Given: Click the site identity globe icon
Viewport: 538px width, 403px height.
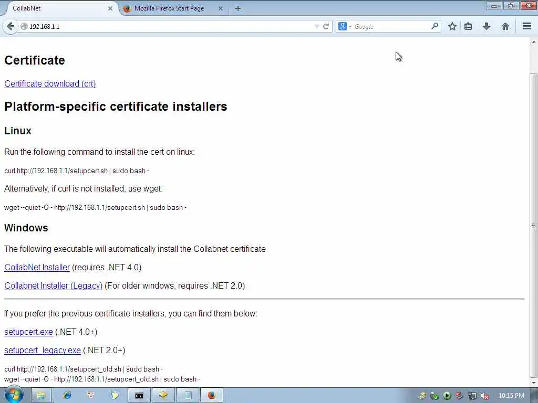Looking at the screenshot, I should 24,26.
